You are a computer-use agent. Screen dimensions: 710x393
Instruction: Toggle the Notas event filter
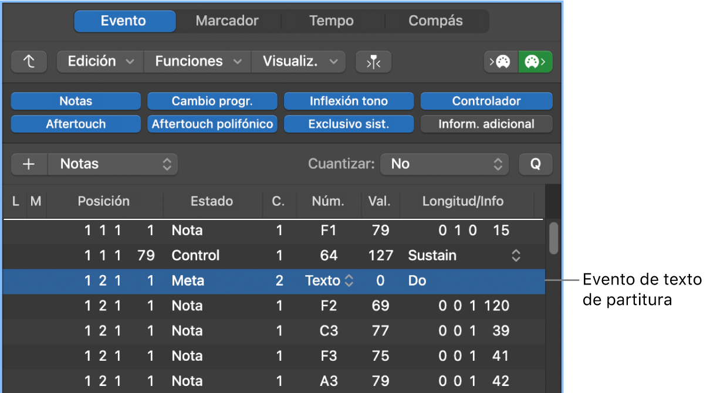[x=75, y=100]
